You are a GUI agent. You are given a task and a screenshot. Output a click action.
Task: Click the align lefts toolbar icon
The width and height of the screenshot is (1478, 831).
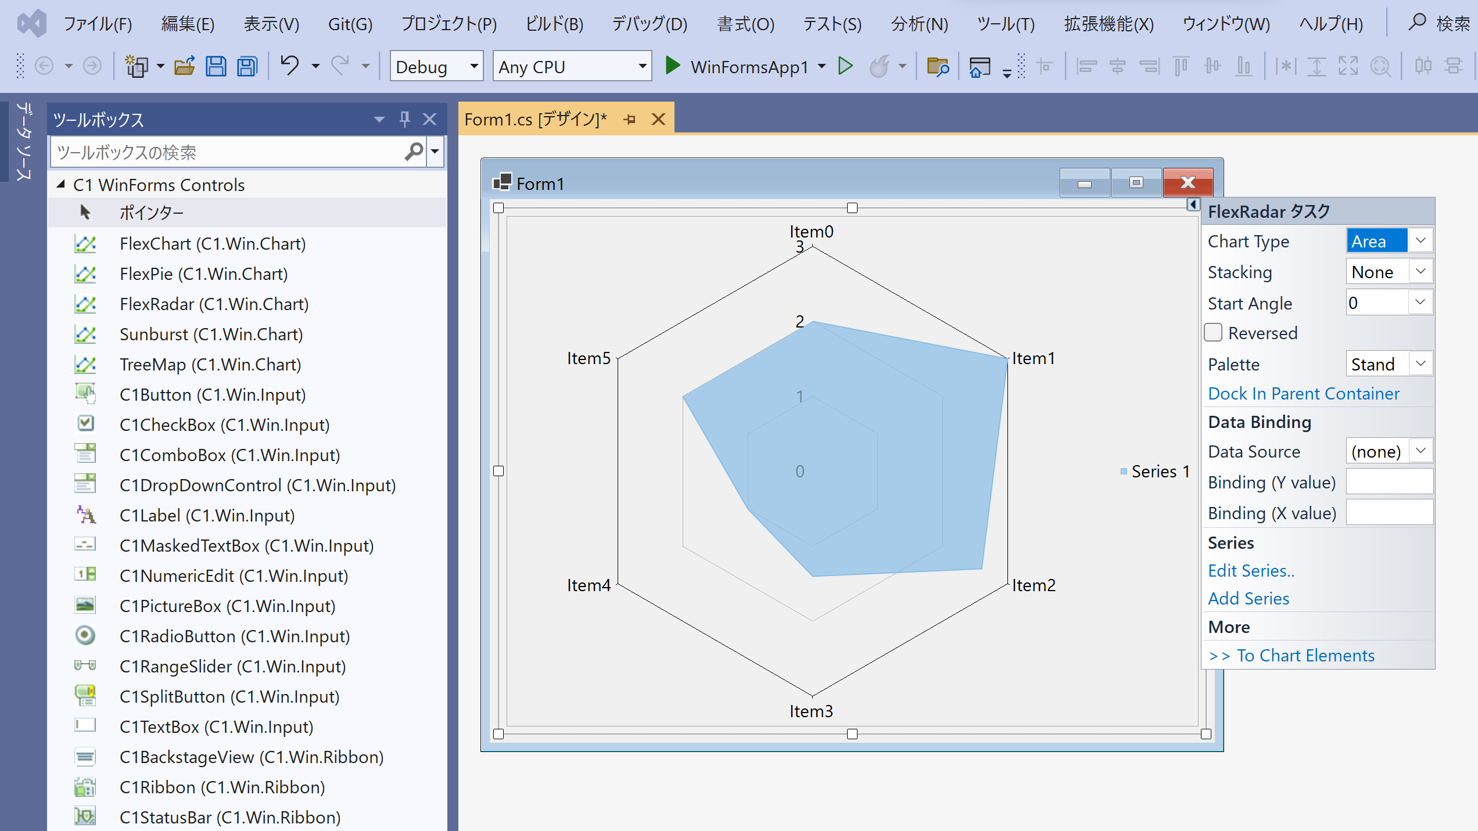pyautogui.click(x=1086, y=66)
